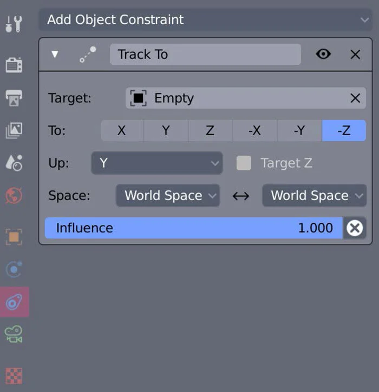
Task: Open the Texture properties checker tab
Action: tap(14, 376)
